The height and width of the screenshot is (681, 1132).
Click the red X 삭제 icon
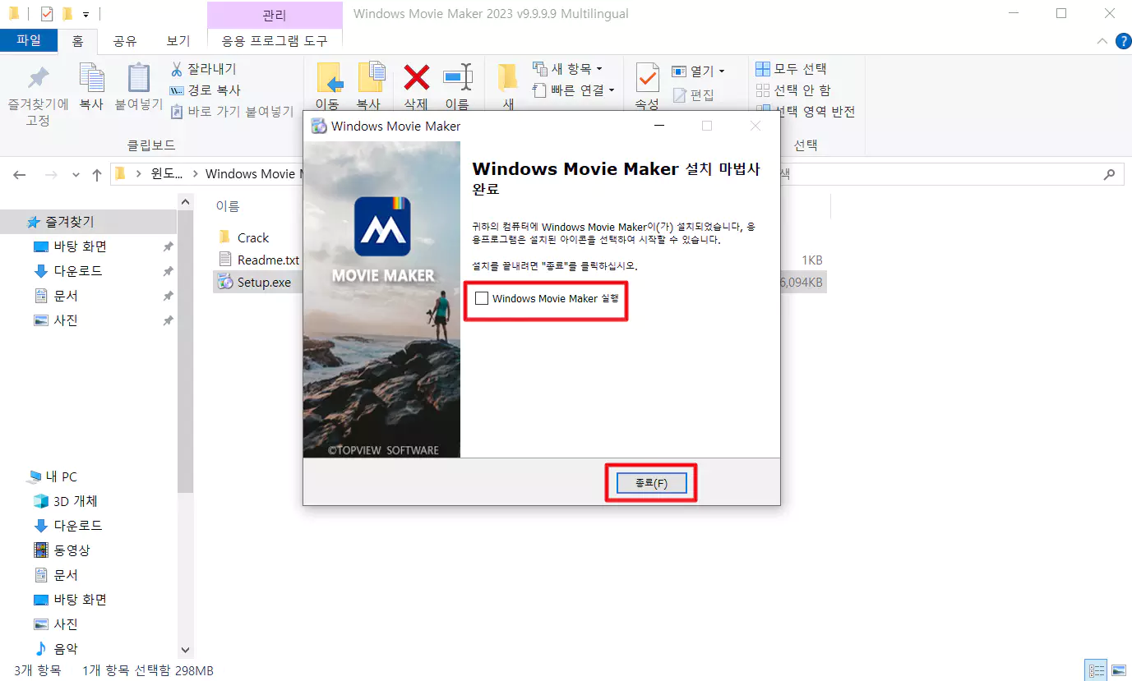416,77
